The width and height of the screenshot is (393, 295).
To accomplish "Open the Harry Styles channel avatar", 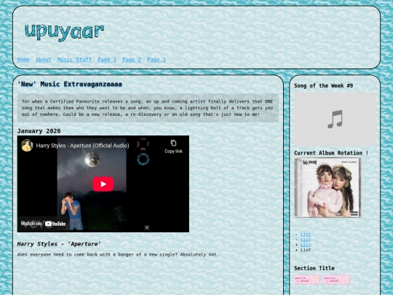I will (x=27, y=146).
